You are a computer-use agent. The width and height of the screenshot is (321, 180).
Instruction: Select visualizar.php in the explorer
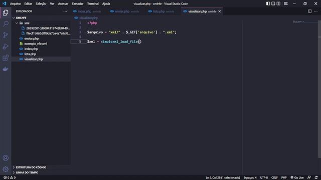[x=34, y=59]
